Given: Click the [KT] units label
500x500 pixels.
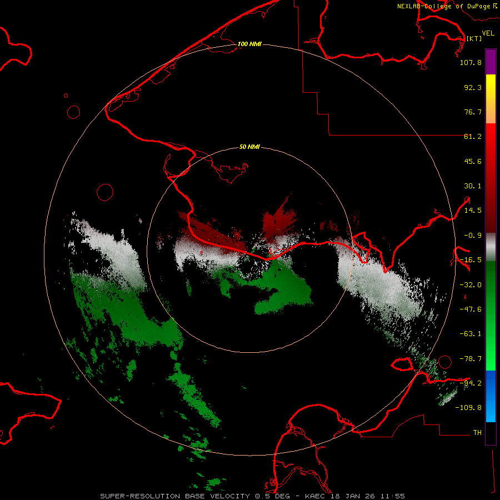Looking at the screenshot, I should [474, 38].
